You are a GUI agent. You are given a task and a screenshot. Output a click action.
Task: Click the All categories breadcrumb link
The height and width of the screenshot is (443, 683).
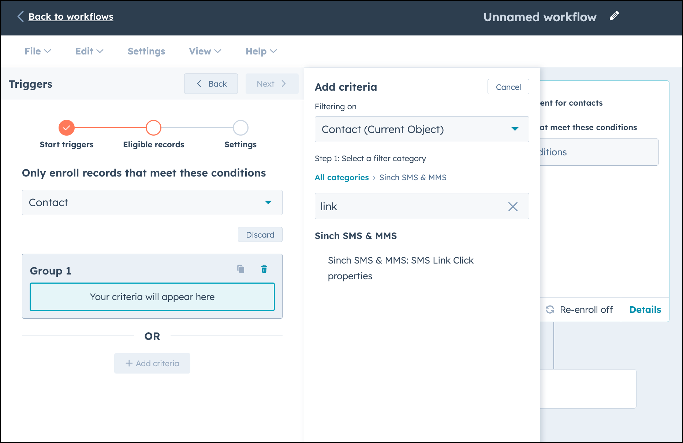point(341,177)
